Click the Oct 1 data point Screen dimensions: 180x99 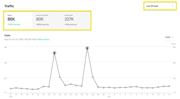pyautogui.click(x=109, y=87)
